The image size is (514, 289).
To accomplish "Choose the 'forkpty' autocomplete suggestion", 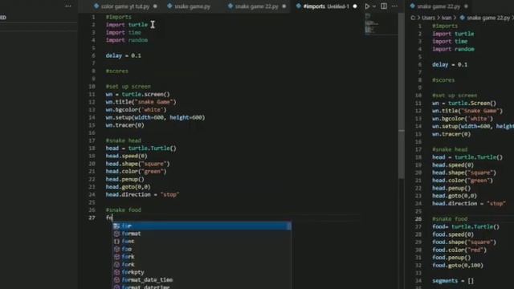I will click(x=202, y=272).
